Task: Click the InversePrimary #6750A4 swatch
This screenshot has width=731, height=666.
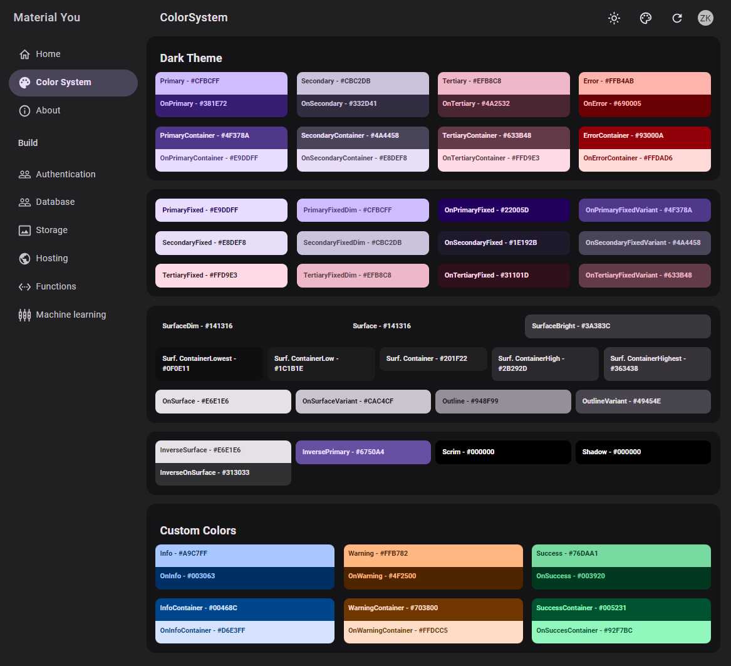Action: [x=363, y=452]
